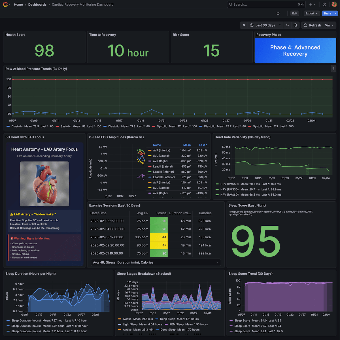Toggle the Systolic legend entry
The height and width of the screenshot is (340, 340).
(x=66, y=126)
